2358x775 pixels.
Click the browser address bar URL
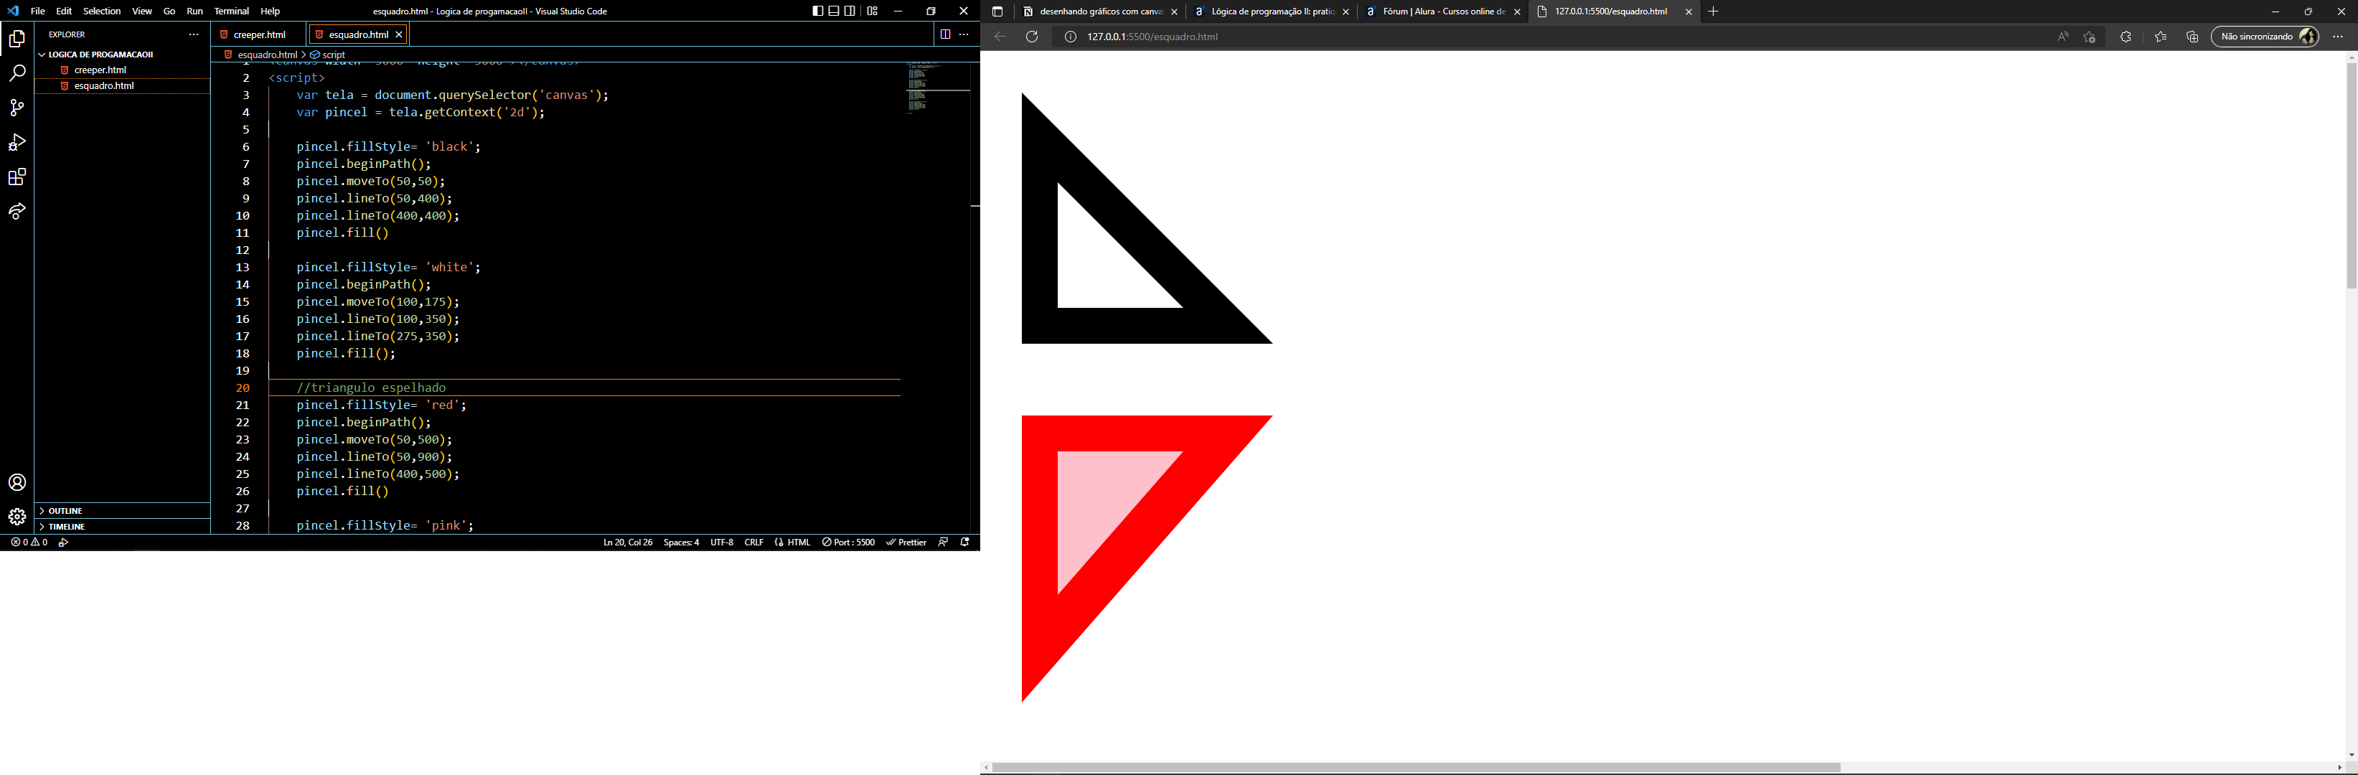pyautogui.click(x=1152, y=37)
